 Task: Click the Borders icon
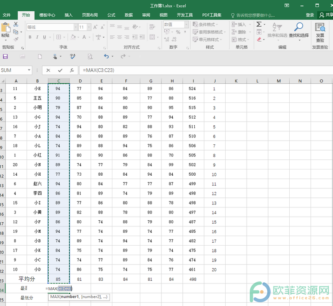(x=59, y=37)
